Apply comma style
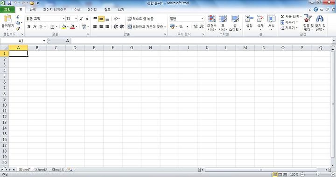Viewport: 336px width, 177px height. pyautogui.click(x=187, y=26)
